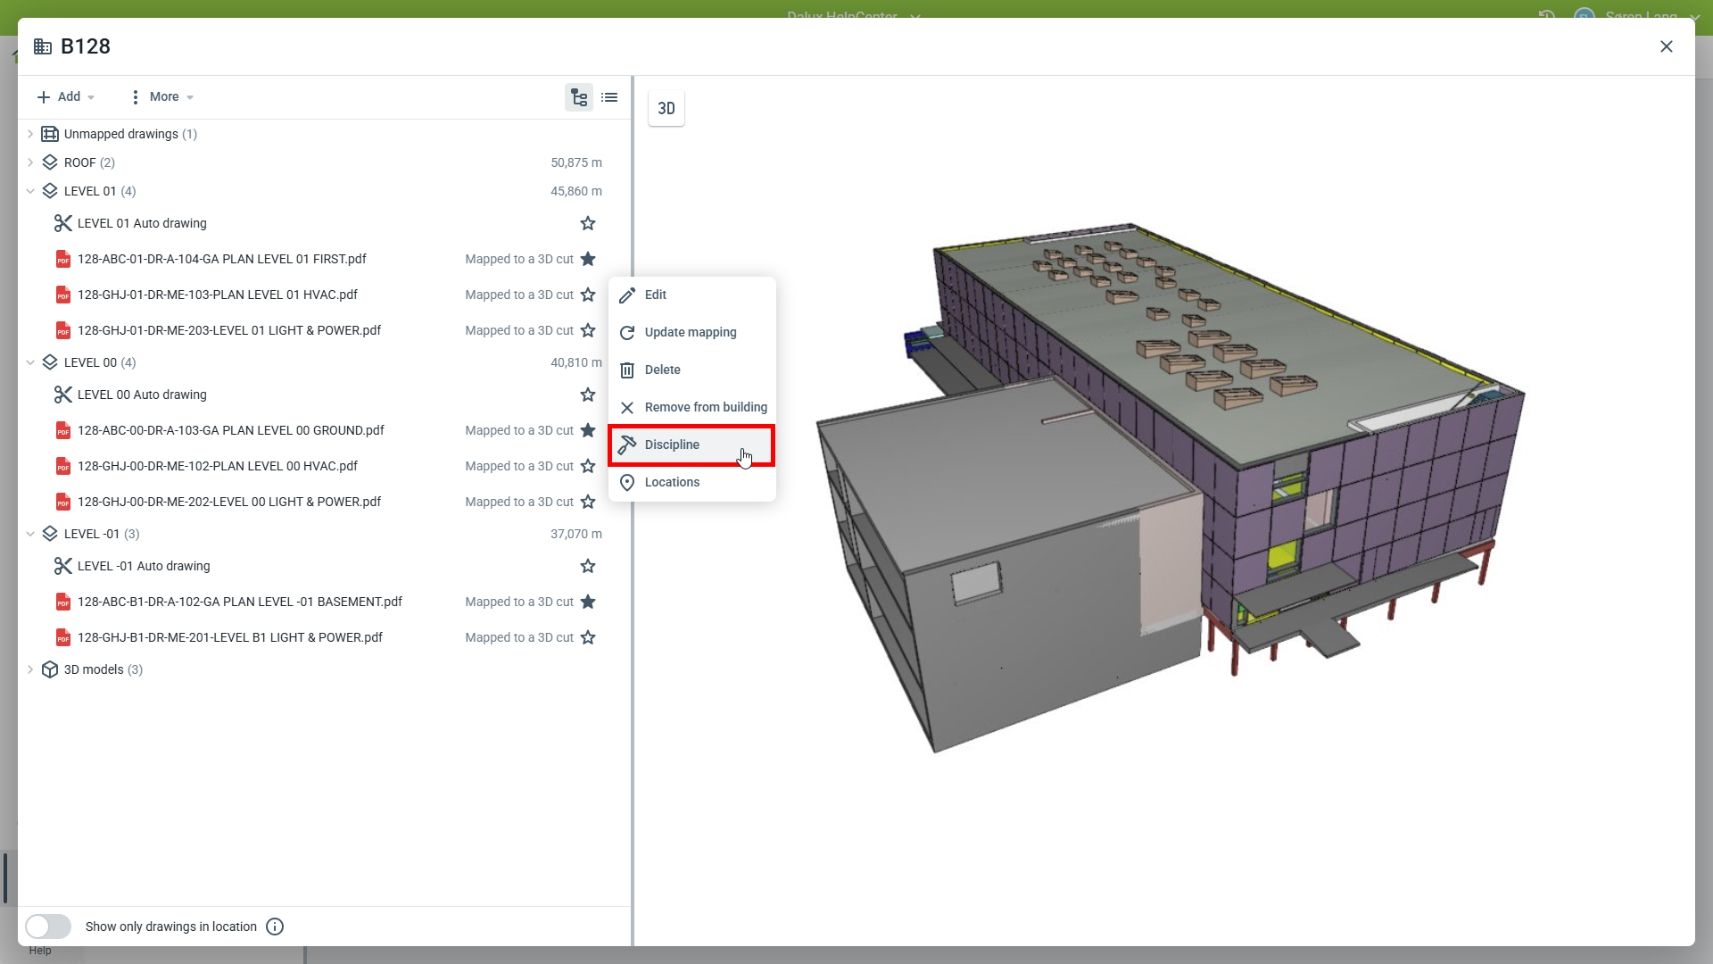Screen dimensions: 1713x964
Task: Select B1 LIGHT & POWER pdf drawing
Action: click(229, 637)
